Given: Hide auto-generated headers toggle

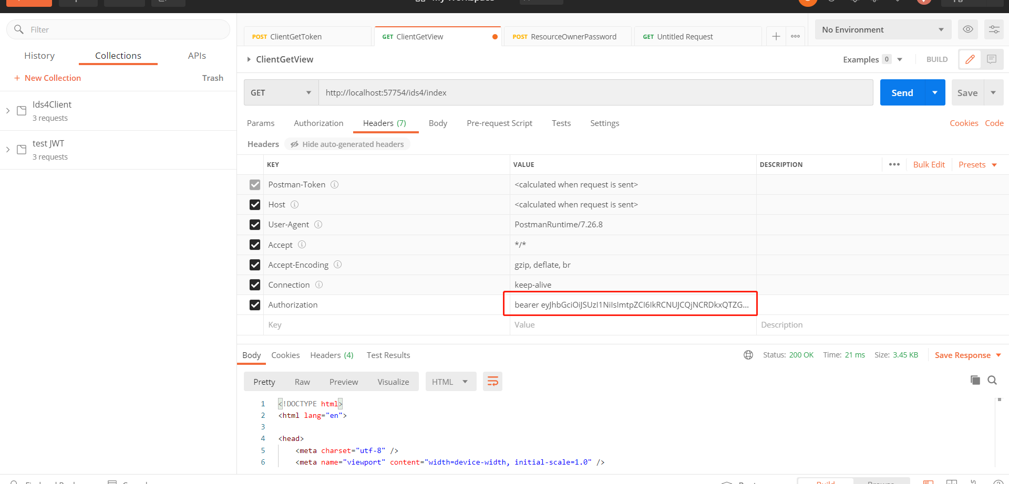Looking at the screenshot, I should pyautogui.click(x=347, y=144).
